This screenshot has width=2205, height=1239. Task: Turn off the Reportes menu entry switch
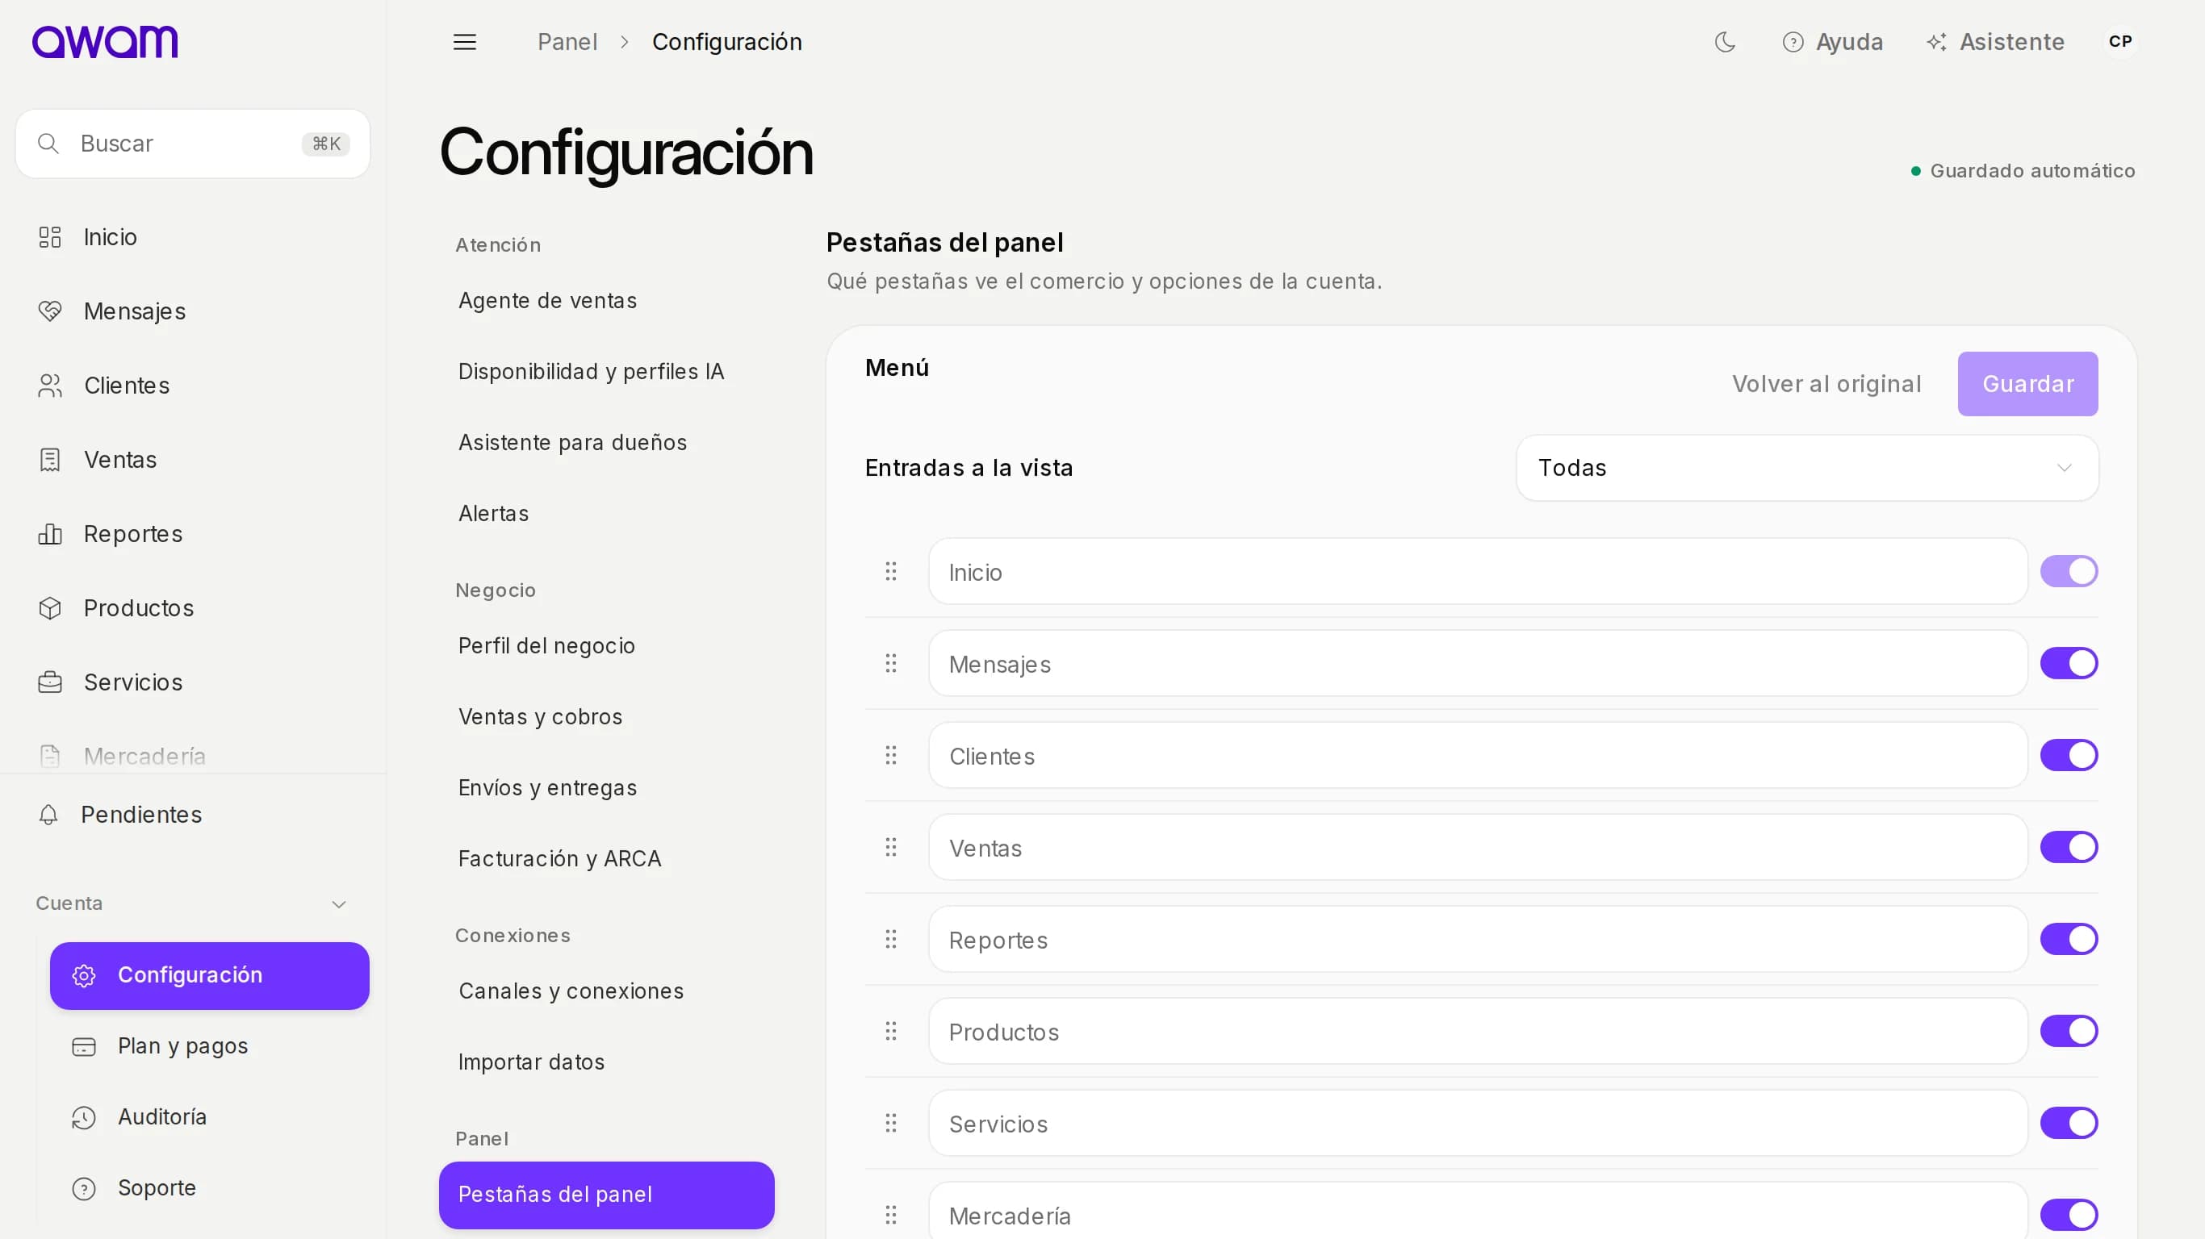coord(2068,939)
